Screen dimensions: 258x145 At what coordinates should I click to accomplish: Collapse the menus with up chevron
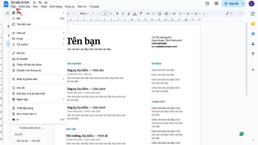[240, 14]
